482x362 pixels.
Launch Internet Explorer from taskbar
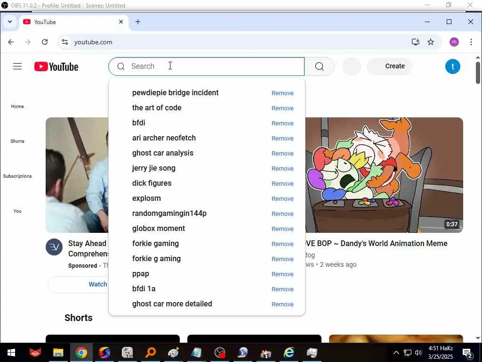(x=289, y=353)
